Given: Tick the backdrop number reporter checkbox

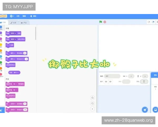Looking at the screenshot, I should tap(7, 72).
